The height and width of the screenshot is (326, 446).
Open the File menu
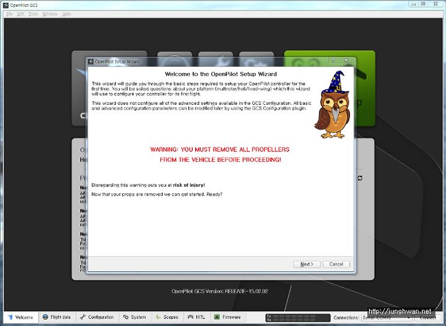coord(9,14)
